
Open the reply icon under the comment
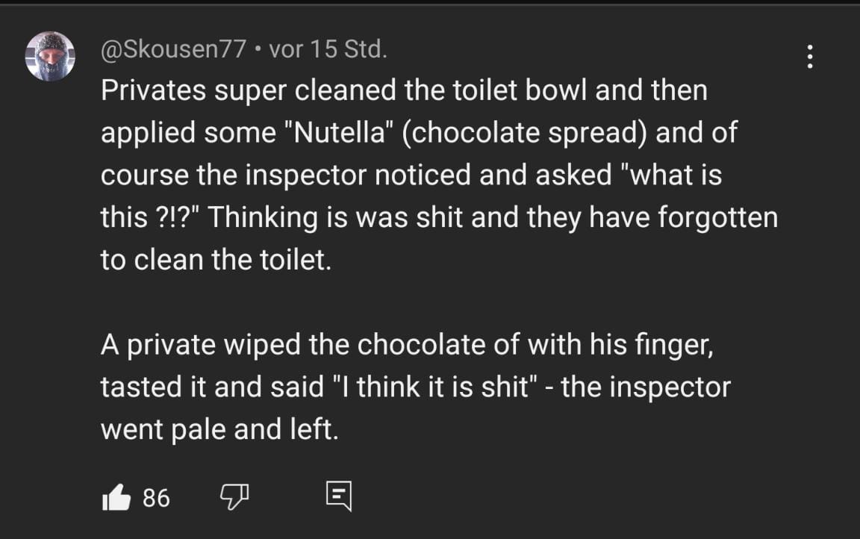(x=338, y=496)
